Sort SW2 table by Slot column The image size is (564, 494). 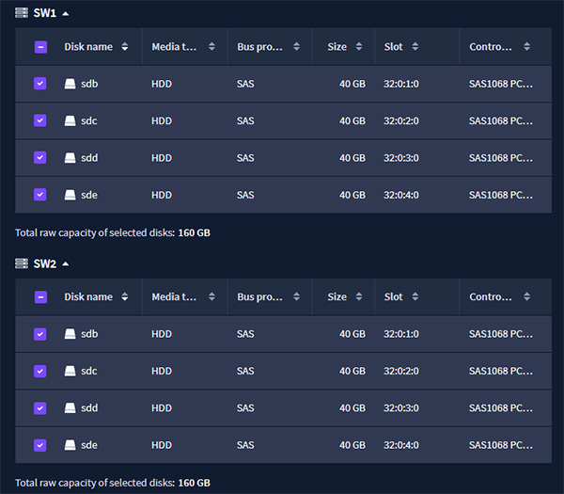415,296
